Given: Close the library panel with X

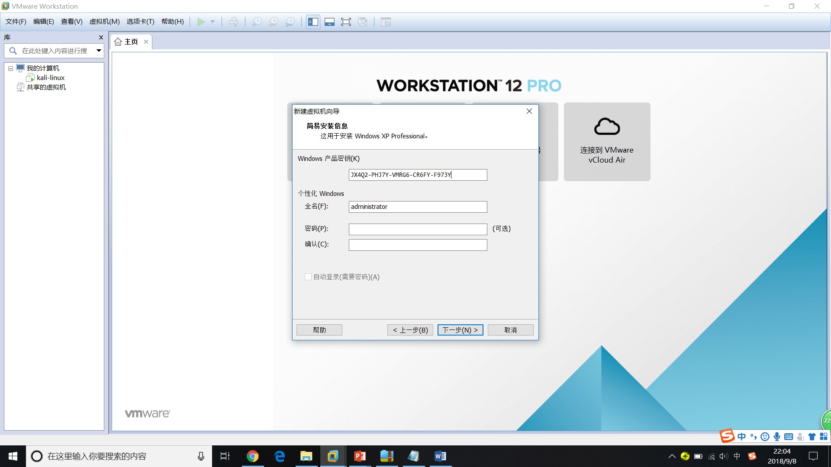Looking at the screenshot, I should tap(101, 38).
